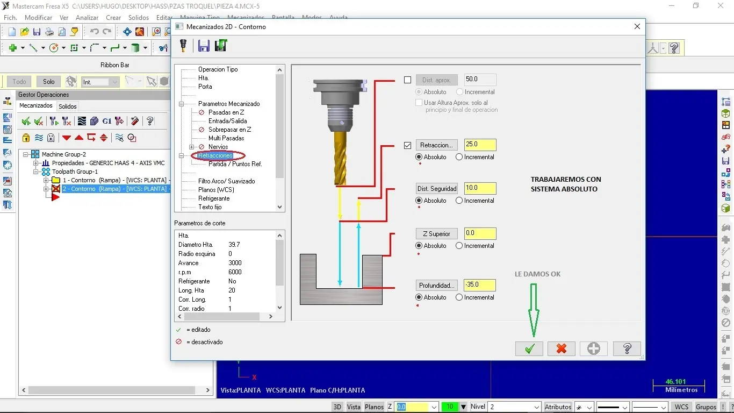Click the red up-arrow insert marker icon
Viewport: 734px width, 413px height.
click(79, 138)
